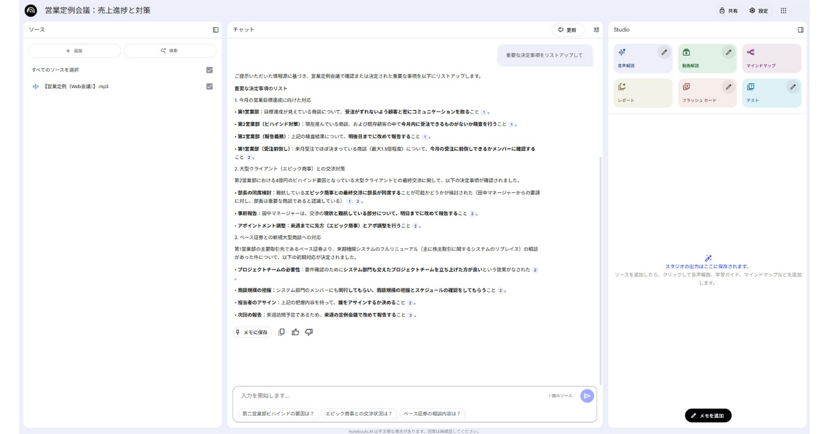Uncheck the 【営業定例（Web会議）】.mp3 source checkbox
Screen dimensions: 829x434
(x=209, y=86)
